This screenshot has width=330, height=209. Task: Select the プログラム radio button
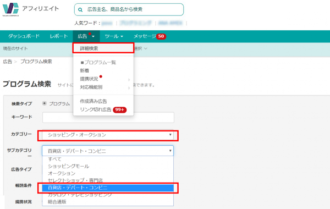[x=45, y=103]
